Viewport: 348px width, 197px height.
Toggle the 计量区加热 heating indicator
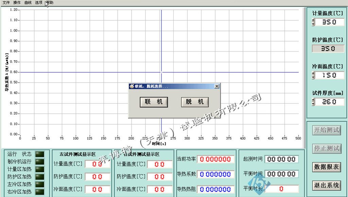pyautogui.click(x=40, y=169)
